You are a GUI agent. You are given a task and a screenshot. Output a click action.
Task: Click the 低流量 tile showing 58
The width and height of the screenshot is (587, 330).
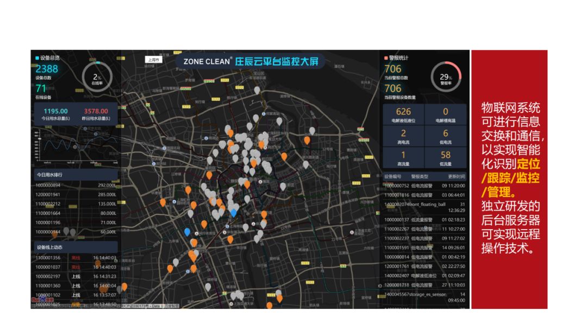(x=445, y=156)
